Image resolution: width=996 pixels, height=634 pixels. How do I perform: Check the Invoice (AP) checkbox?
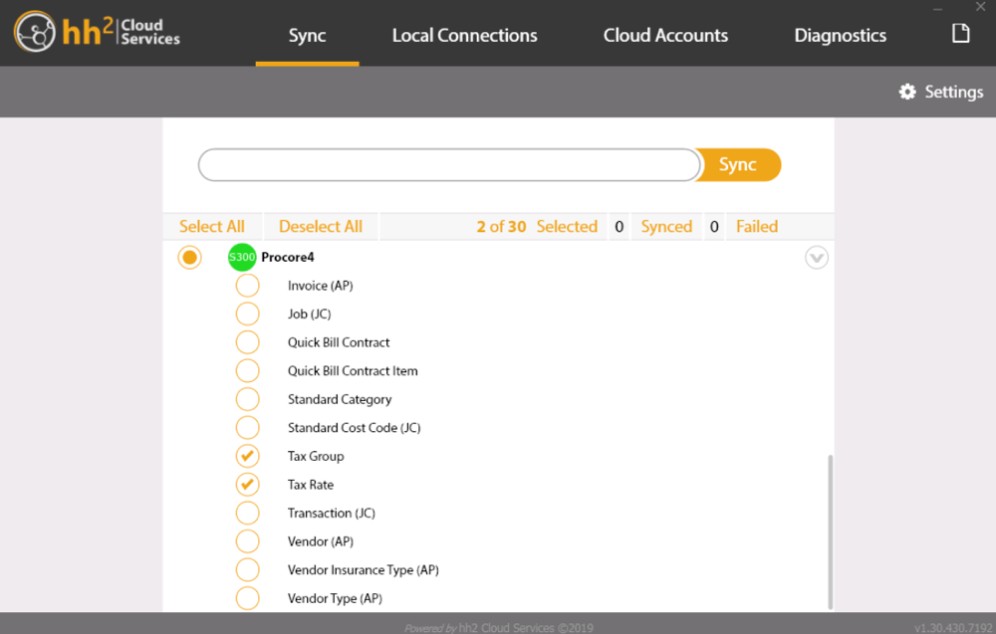247,286
